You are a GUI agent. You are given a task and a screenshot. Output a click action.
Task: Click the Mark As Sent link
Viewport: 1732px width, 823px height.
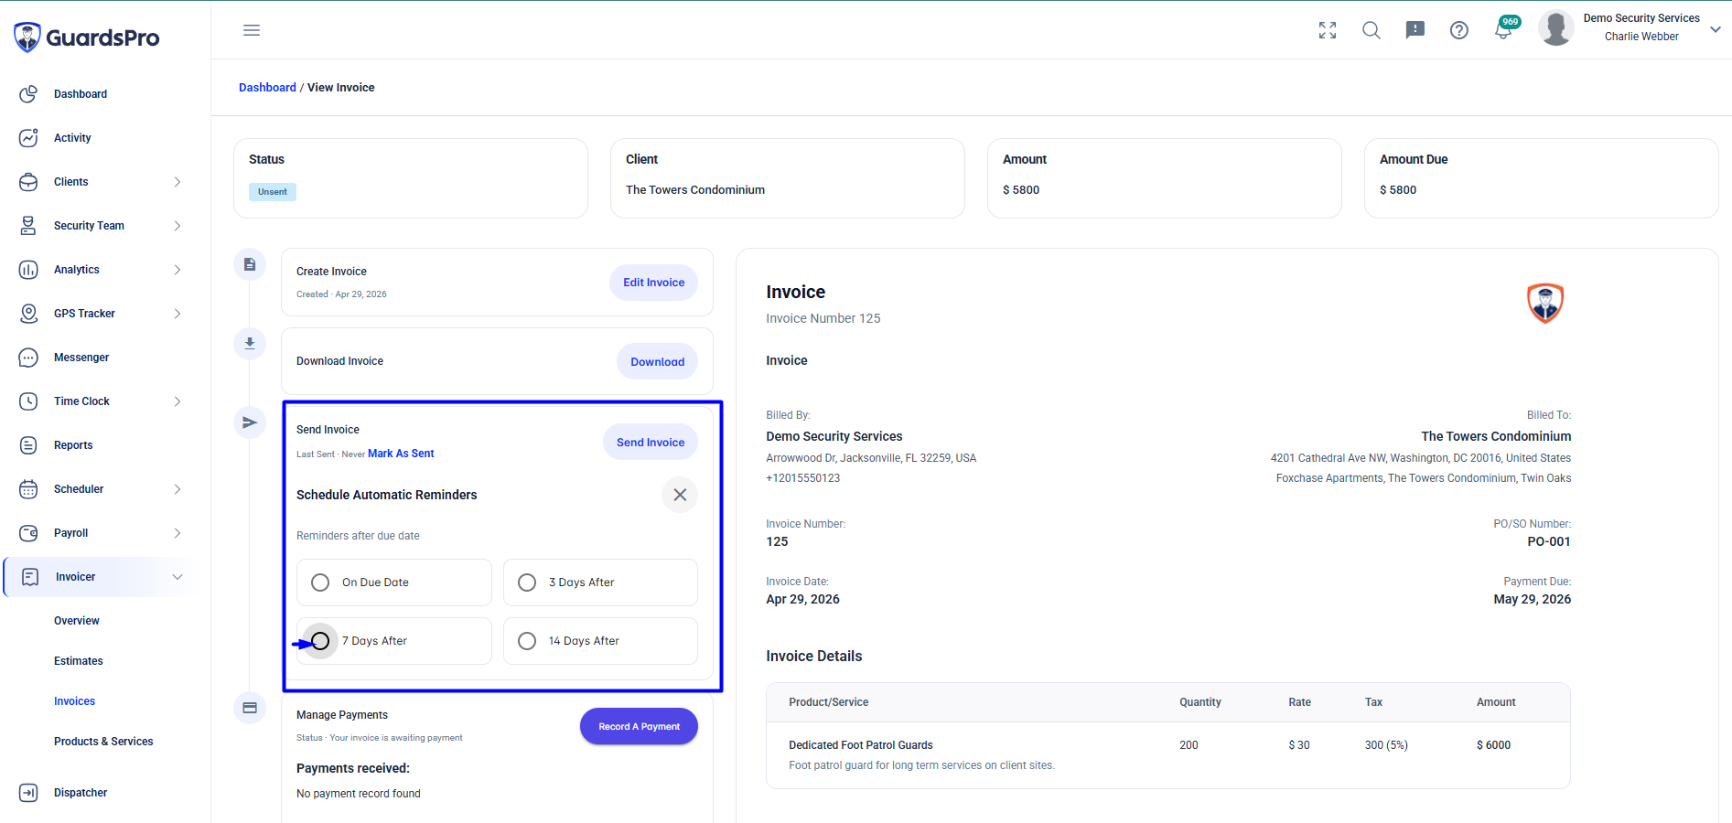click(401, 454)
